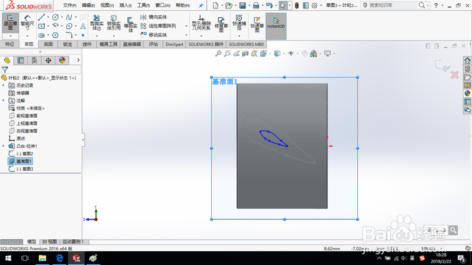Image resolution: width=472 pixels, height=265 pixels.
Task: Select the Ellipse sketch tool
Action: click(69, 26)
